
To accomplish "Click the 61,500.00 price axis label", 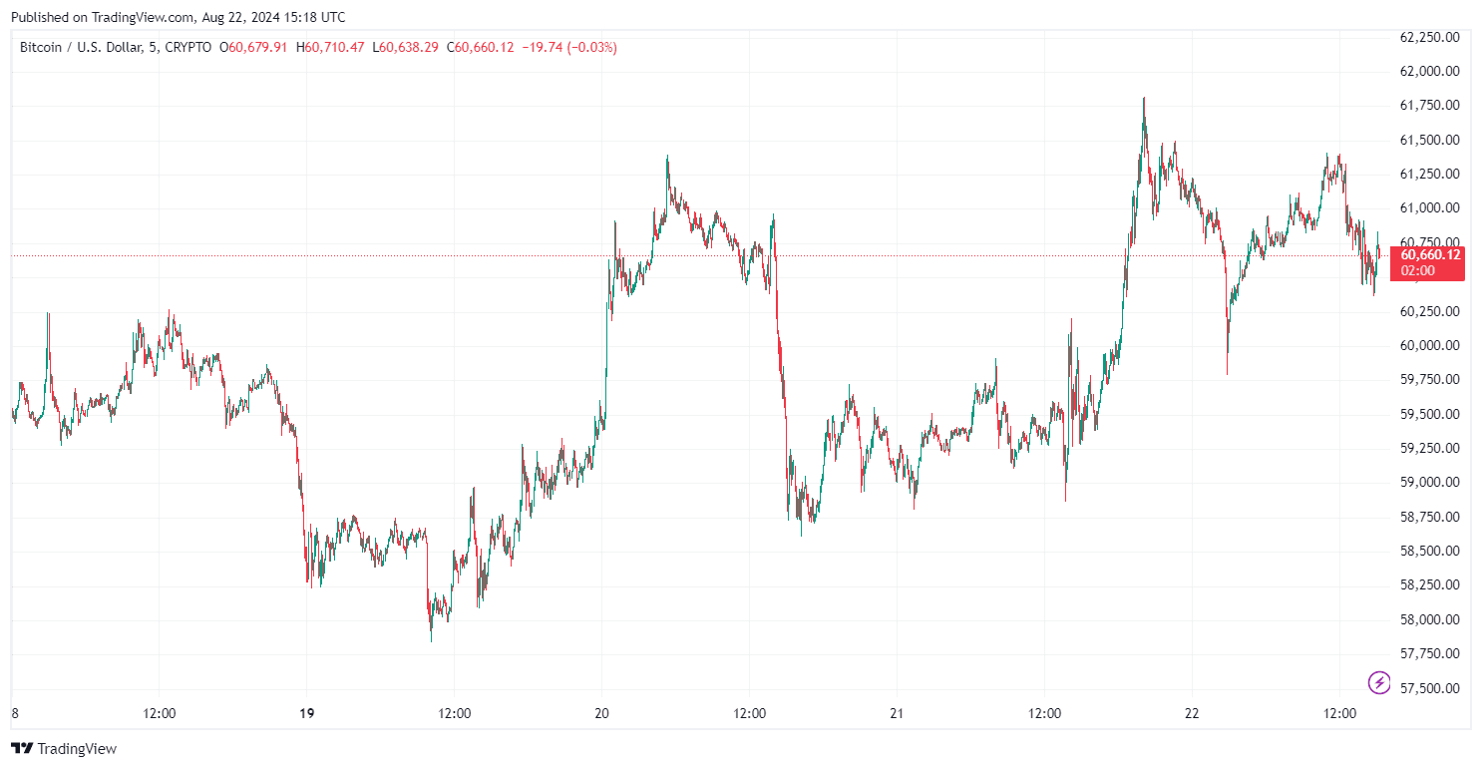I will click(x=1430, y=140).
